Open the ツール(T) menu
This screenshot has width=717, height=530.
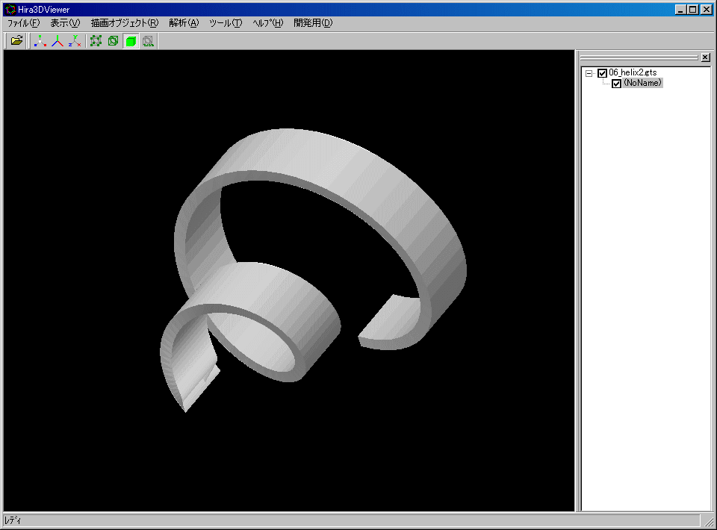pyautogui.click(x=226, y=23)
